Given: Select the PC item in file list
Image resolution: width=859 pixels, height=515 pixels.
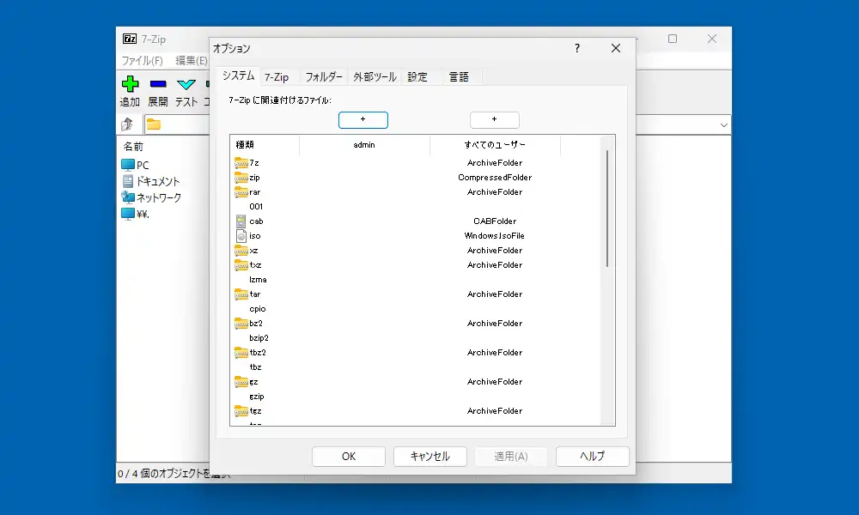Looking at the screenshot, I should point(136,165).
